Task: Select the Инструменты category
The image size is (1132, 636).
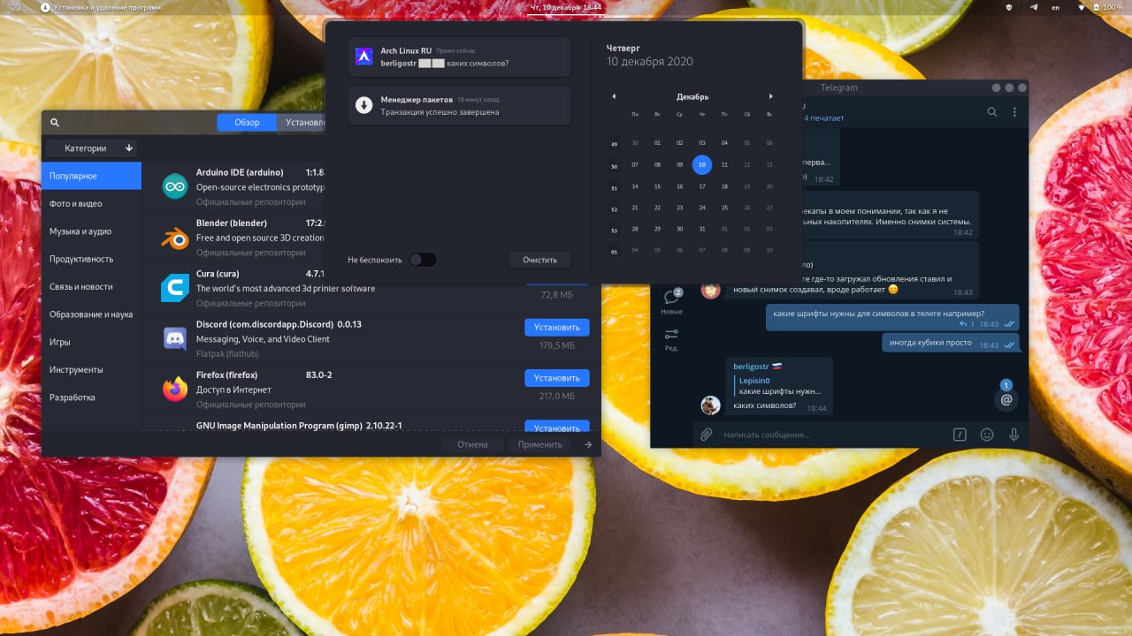Action: pos(92,369)
